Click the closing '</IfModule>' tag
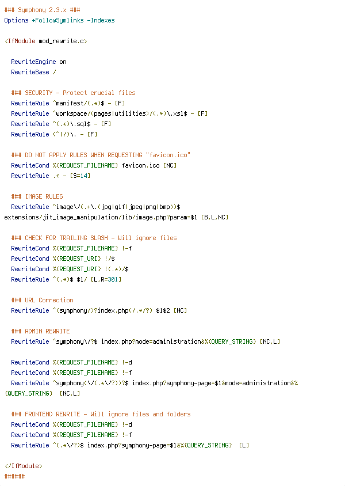 pos(23,466)
